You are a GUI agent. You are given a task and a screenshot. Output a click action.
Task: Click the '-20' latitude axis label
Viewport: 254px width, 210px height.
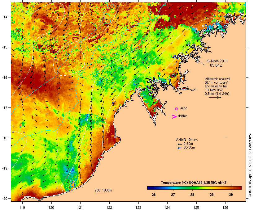click(x=4, y=199)
